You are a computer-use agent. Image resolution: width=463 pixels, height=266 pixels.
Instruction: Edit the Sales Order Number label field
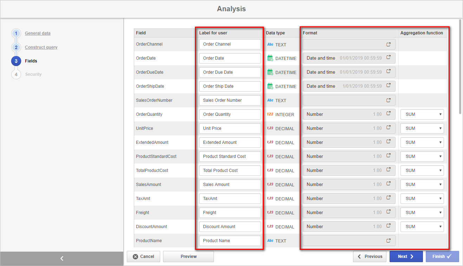pyautogui.click(x=230, y=100)
